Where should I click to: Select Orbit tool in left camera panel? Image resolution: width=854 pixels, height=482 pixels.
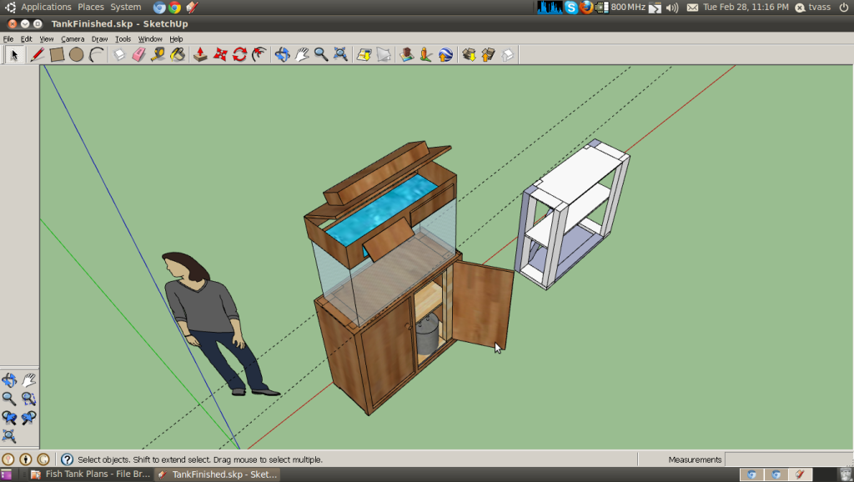pyautogui.click(x=9, y=379)
